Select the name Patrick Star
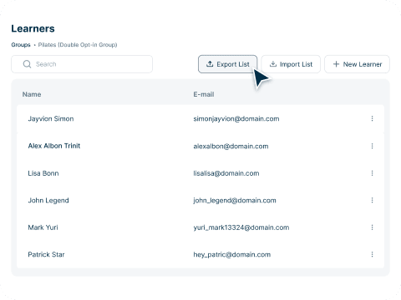 (x=46, y=255)
